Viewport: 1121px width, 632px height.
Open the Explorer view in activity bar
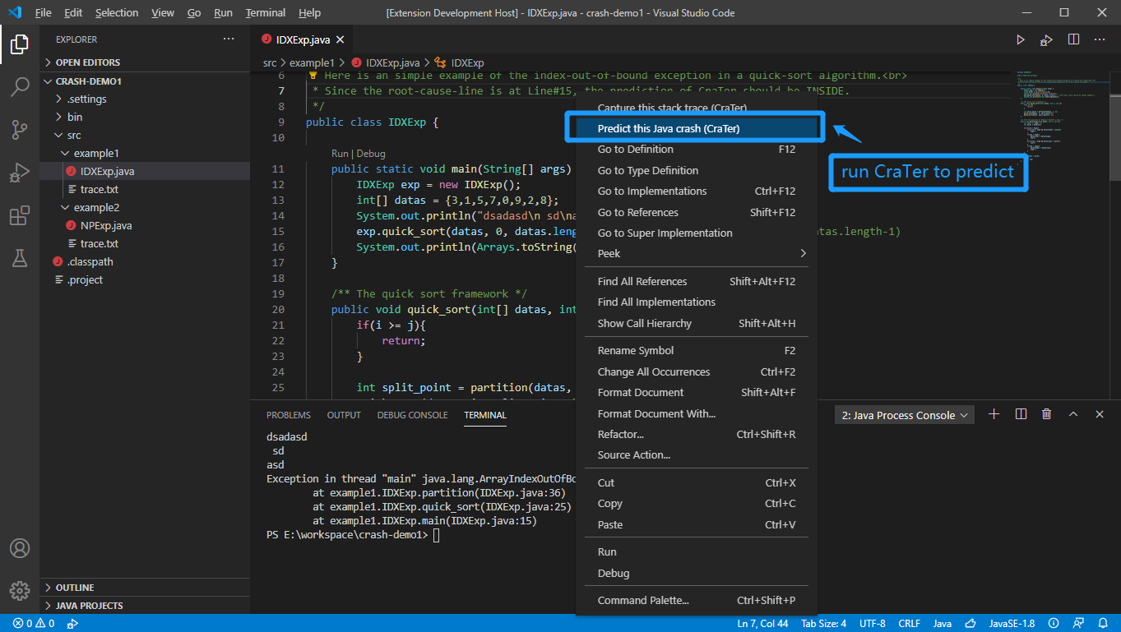(x=20, y=44)
